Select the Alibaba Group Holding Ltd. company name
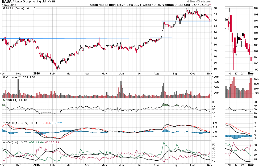Image resolution: width=259 pixels, height=167 pixels. click(x=29, y=2)
